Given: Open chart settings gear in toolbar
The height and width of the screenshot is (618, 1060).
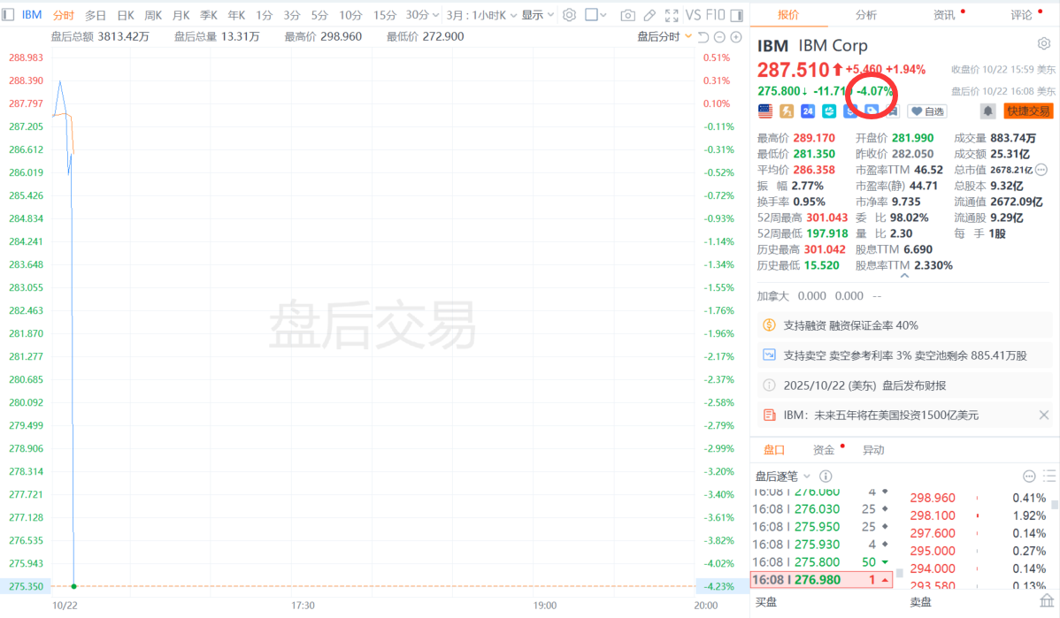Looking at the screenshot, I should (x=569, y=15).
